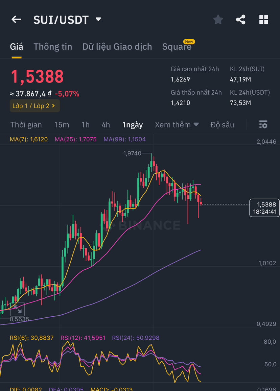Tap the current price 1,5388 marker

(264, 208)
